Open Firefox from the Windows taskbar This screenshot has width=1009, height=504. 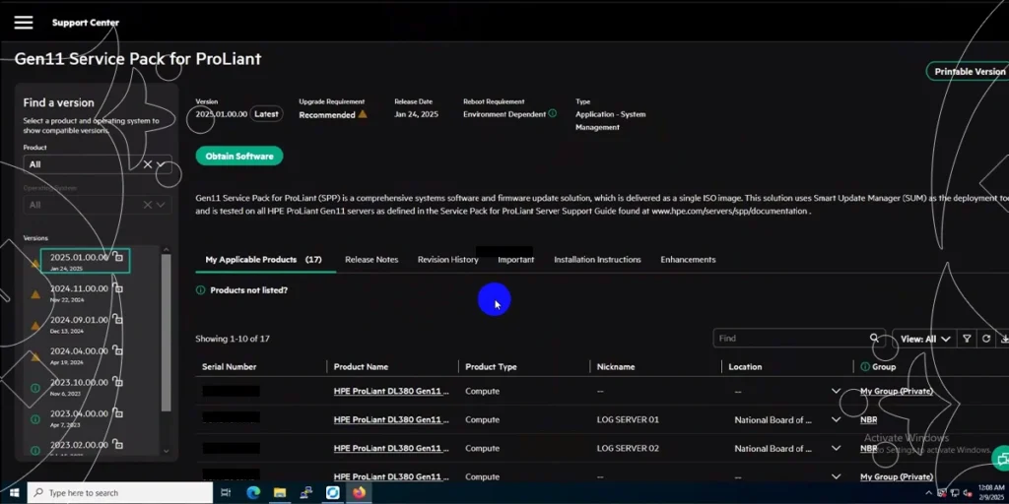coord(359,492)
